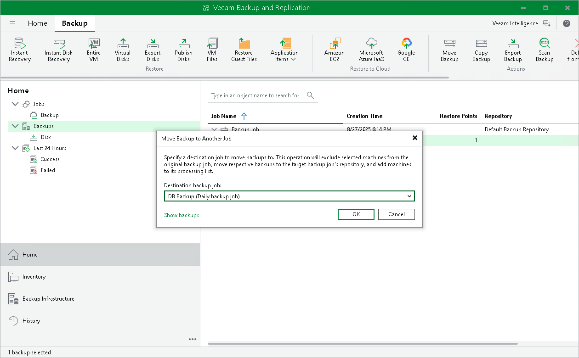Switch to the Home ribbon tab

click(x=38, y=23)
